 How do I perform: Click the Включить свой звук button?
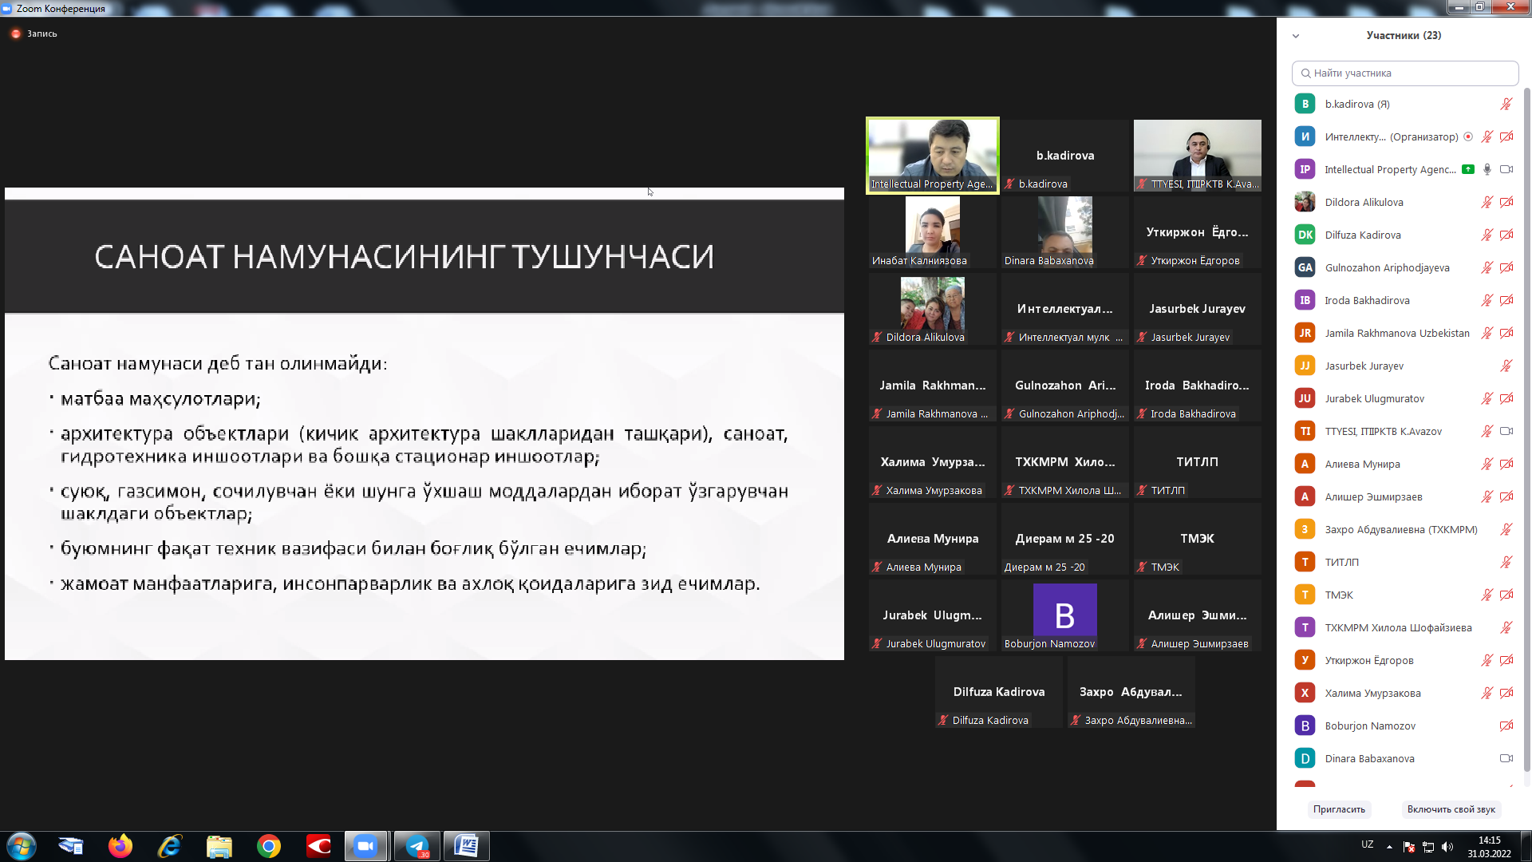tap(1451, 809)
